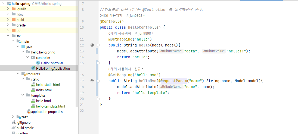Click the gutter mapping icon on line 17

coord(92,81)
